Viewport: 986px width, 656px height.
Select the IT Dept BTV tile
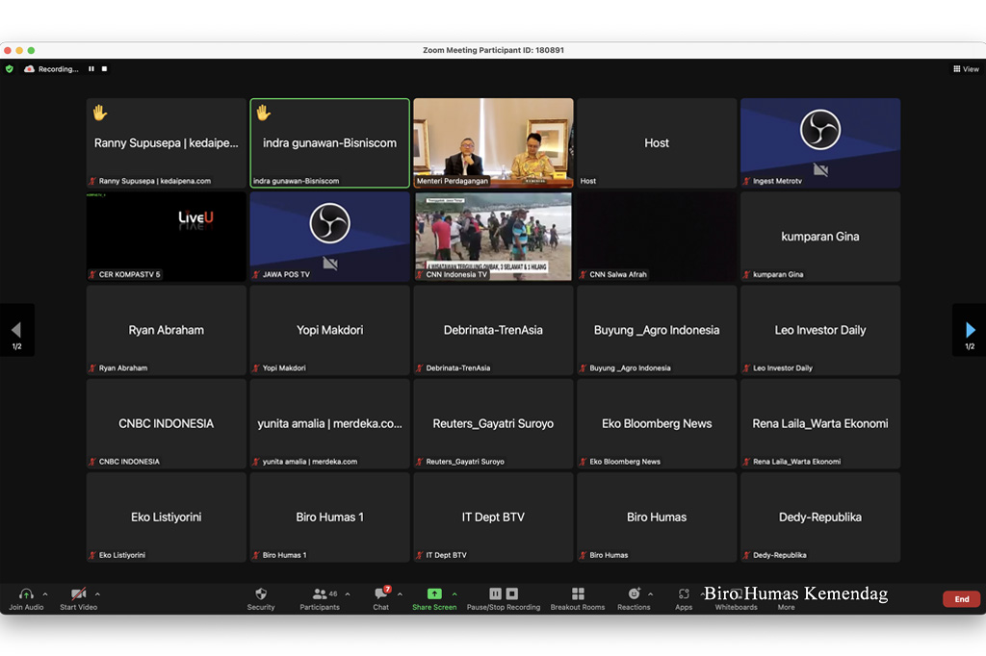[x=493, y=517]
